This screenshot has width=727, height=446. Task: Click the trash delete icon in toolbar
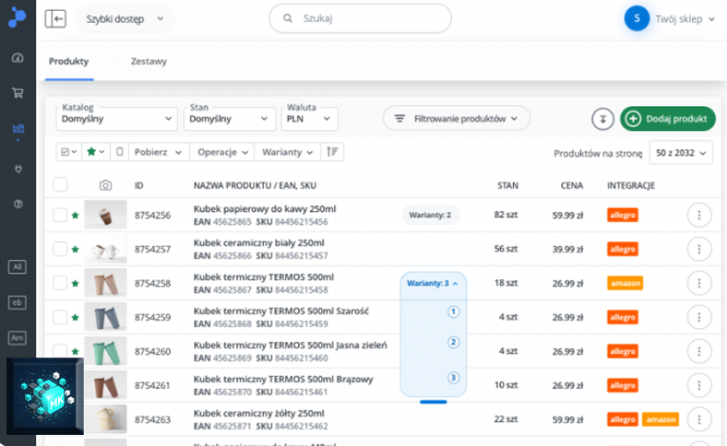click(x=120, y=152)
